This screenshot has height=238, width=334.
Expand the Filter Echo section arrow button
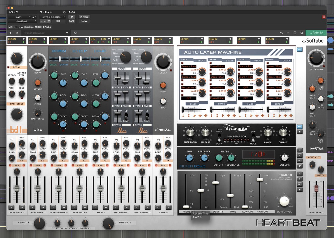299,166
